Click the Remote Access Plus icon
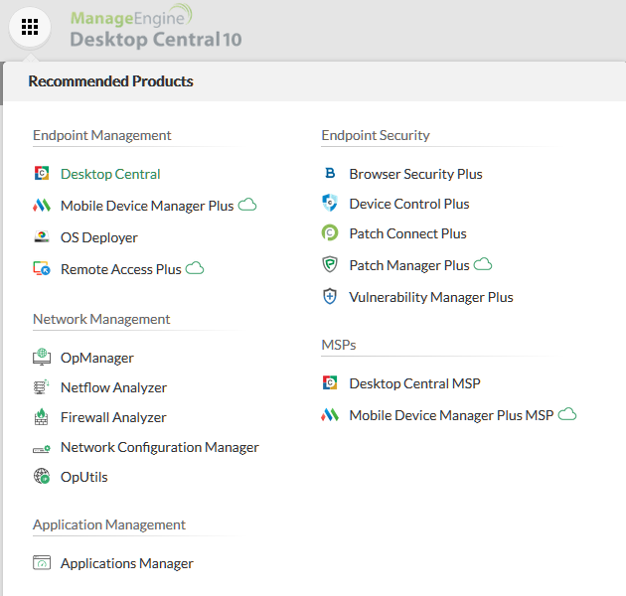Screen dimensions: 626x596 42,269
